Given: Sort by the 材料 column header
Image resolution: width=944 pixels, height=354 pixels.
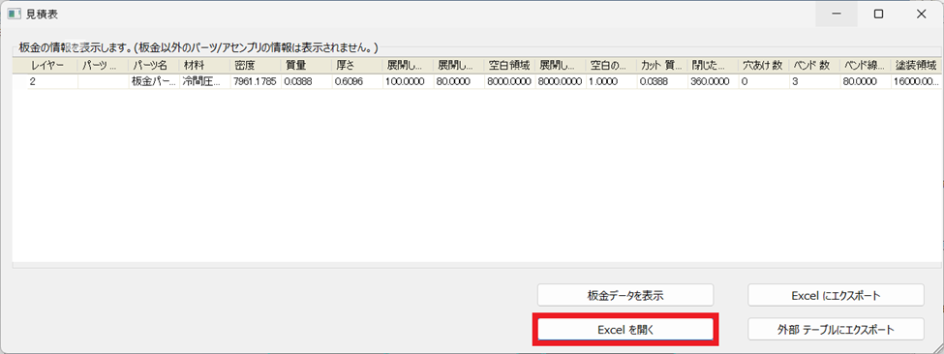Looking at the screenshot, I should [x=205, y=66].
